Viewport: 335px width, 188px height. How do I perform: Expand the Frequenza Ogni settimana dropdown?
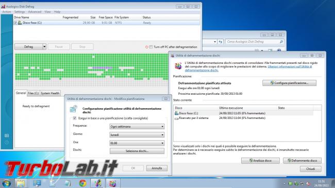(x=137, y=127)
